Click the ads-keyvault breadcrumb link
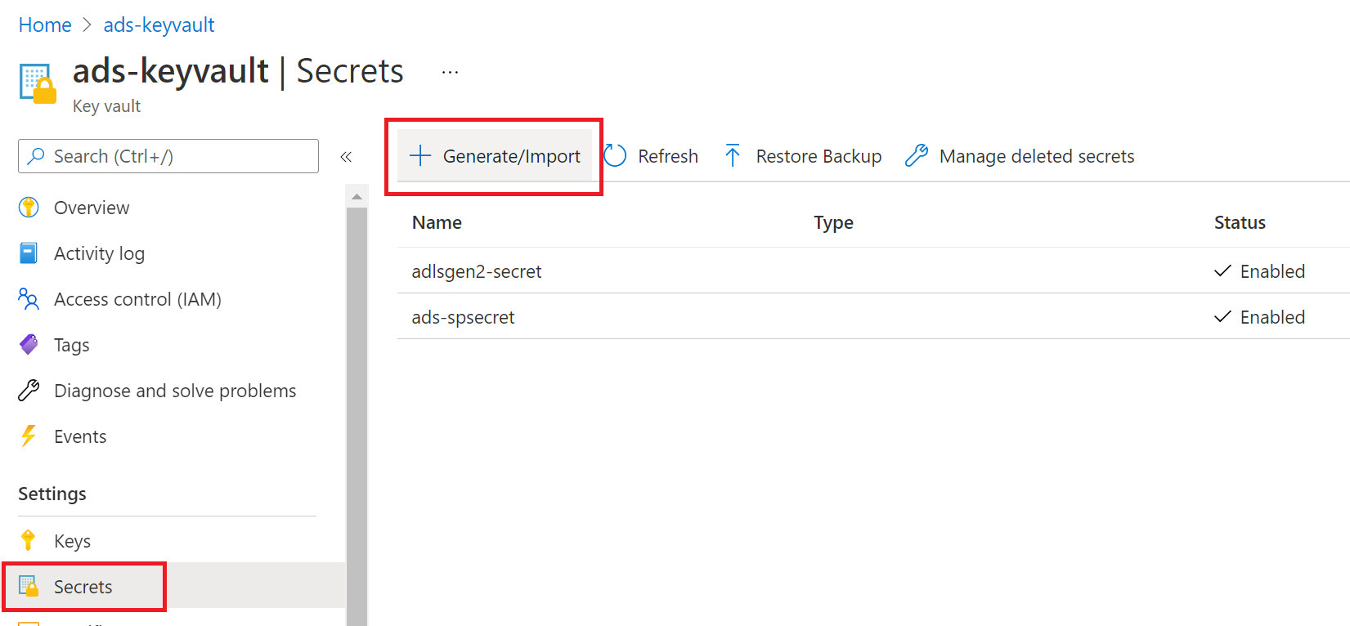Viewport: 1350px width, 626px height. [159, 25]
